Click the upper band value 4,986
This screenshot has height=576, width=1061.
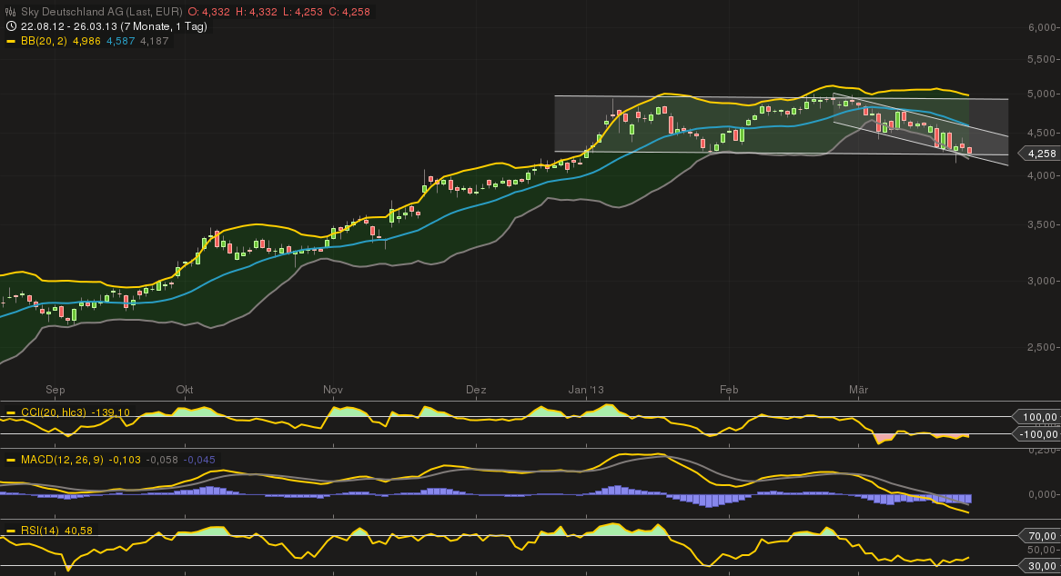point(86,41)
